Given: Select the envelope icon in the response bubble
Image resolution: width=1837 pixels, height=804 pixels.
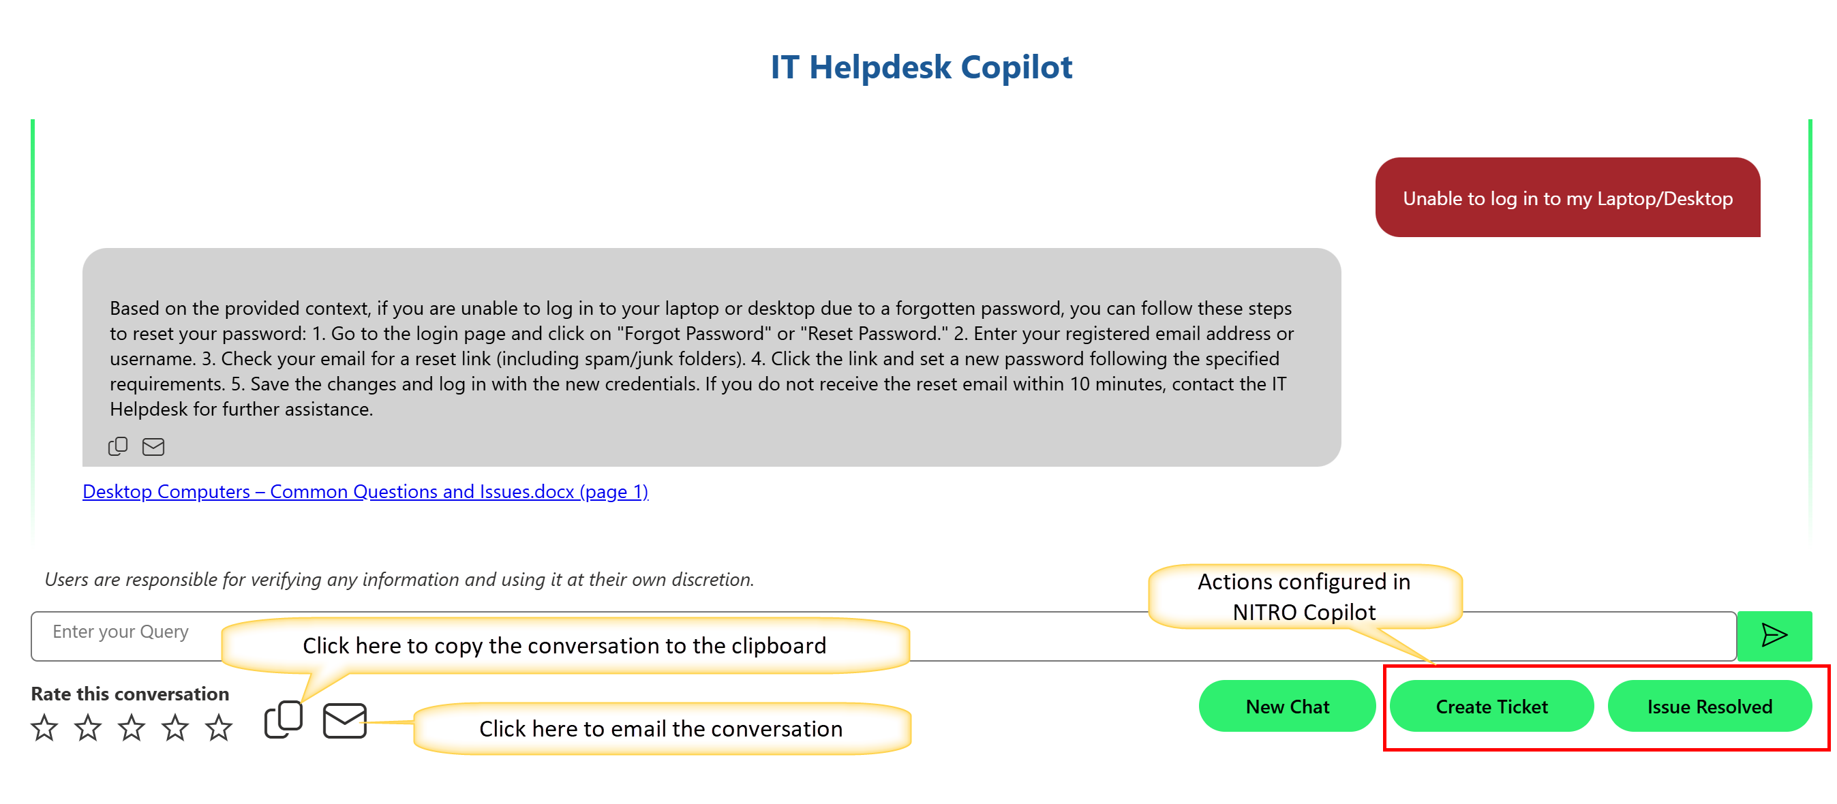Looking at the screenshot, I should (x=153, y=447).
